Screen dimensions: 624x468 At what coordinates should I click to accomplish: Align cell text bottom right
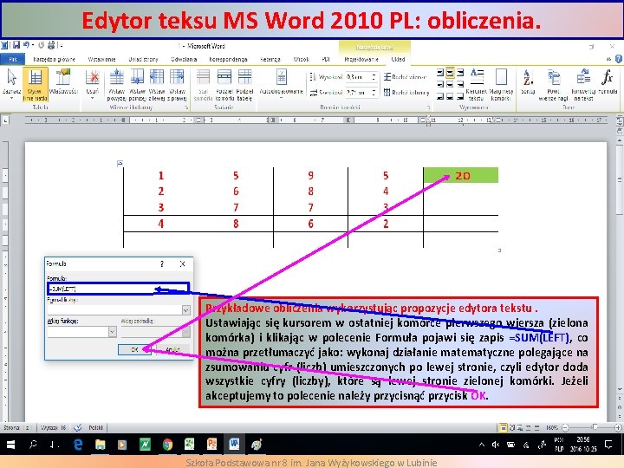(x=460, y=96)
